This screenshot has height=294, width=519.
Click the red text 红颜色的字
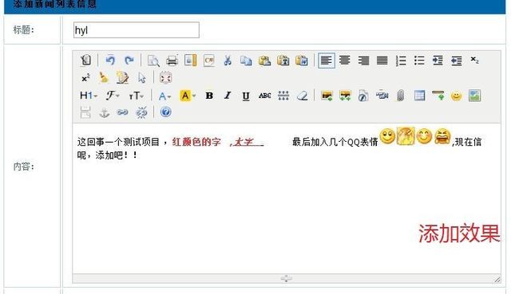[x=196, y=142]
